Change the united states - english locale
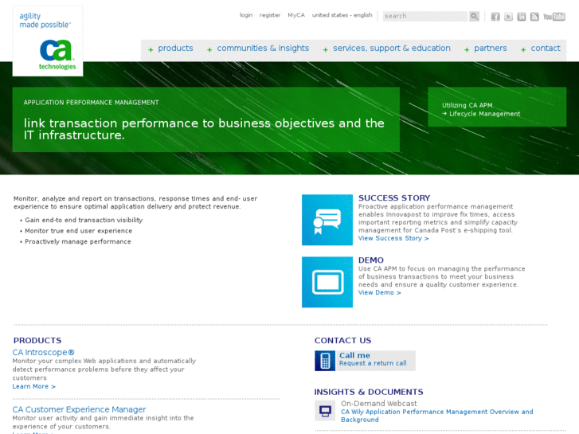 point(342,15)
